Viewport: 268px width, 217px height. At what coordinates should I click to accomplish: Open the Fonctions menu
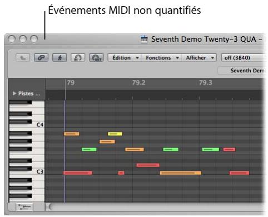[x=162, y=58]
